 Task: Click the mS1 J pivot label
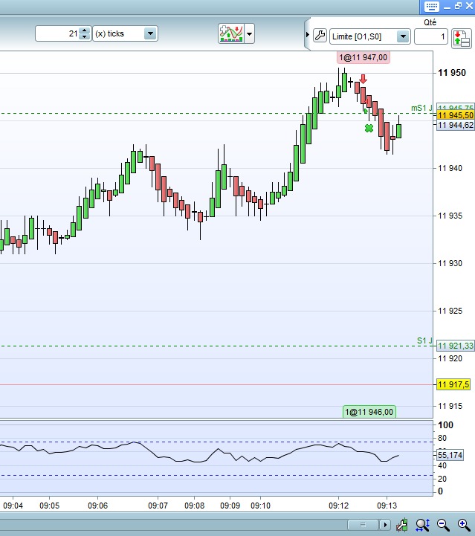click(421, 108)
